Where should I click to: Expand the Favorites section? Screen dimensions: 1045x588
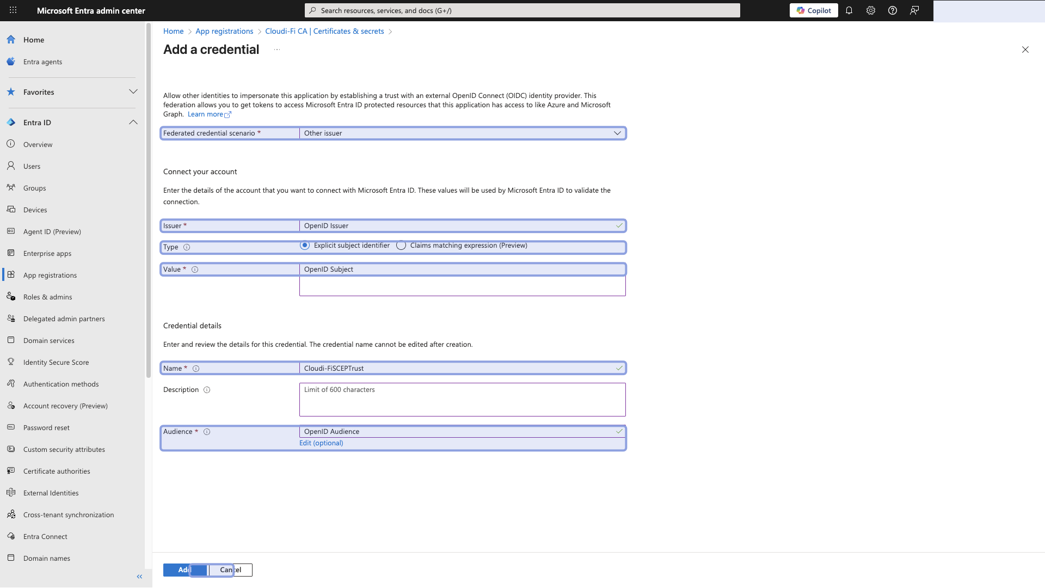click(133, 91)
